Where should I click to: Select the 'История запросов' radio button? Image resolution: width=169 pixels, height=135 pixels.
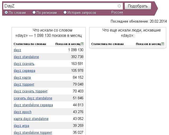65,12
